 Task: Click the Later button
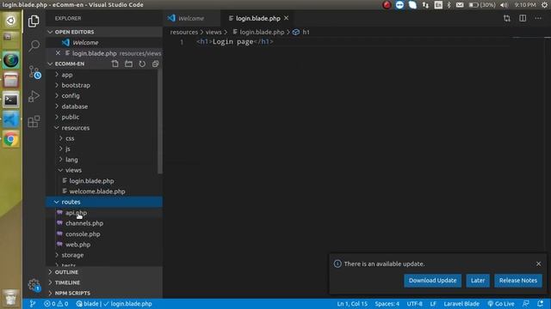click(x=478, y=281)
